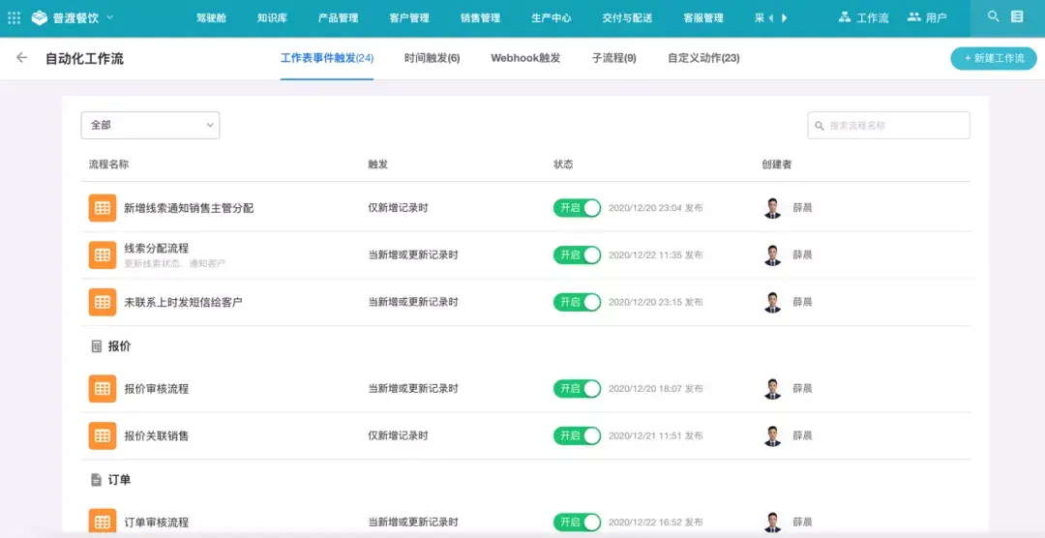
Task: Open the 订单审核流程 workflow
Action: click(x=157, y=522)
